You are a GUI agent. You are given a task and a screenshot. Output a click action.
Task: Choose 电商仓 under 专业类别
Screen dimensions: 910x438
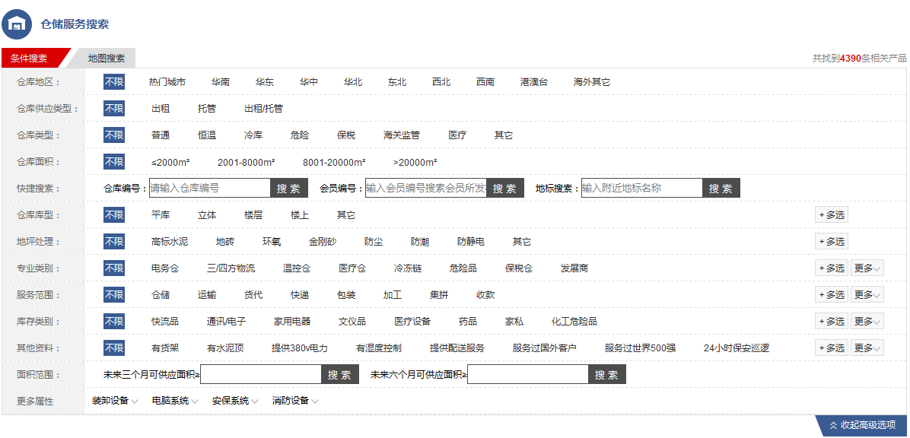click(x=164, y=268)
